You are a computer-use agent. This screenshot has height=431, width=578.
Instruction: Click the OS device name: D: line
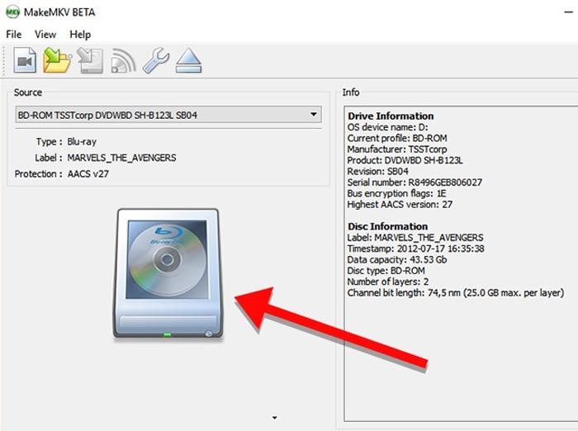pos(388,127)
